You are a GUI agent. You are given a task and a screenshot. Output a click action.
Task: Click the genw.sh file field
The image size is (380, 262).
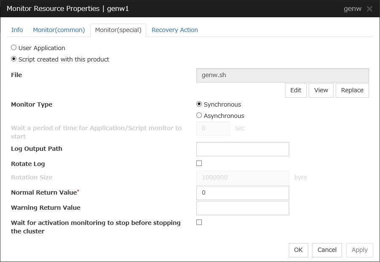[282, 75]
